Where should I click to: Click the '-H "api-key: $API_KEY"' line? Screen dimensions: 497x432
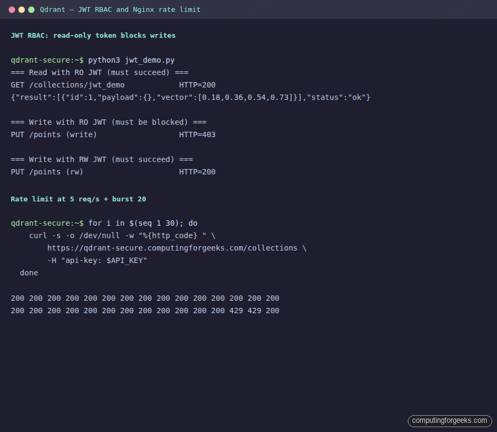click(97, 260)
